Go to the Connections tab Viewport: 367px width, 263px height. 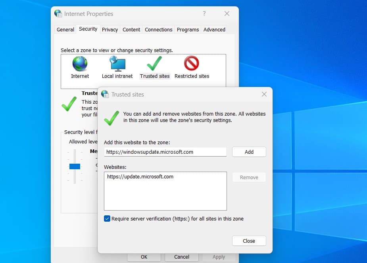coord(158,29)
